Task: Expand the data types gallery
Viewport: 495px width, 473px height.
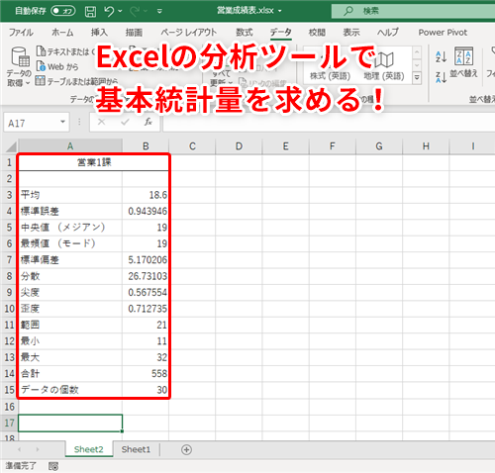Action: [417, 78]
